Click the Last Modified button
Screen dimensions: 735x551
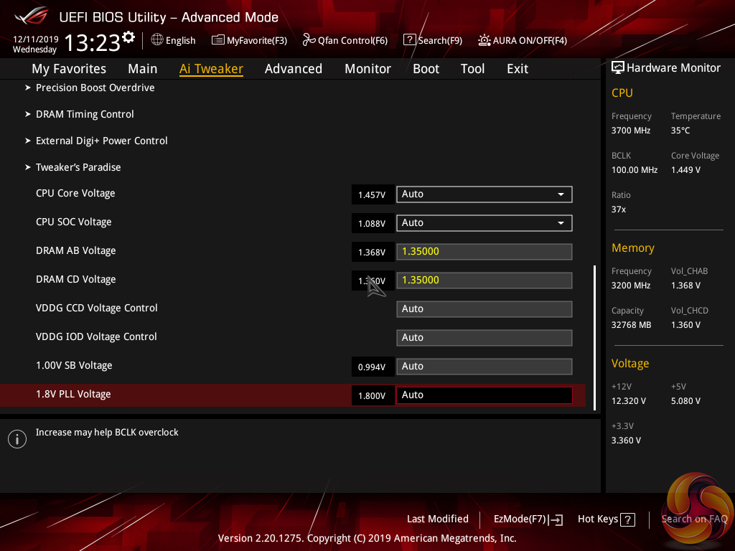437,519
